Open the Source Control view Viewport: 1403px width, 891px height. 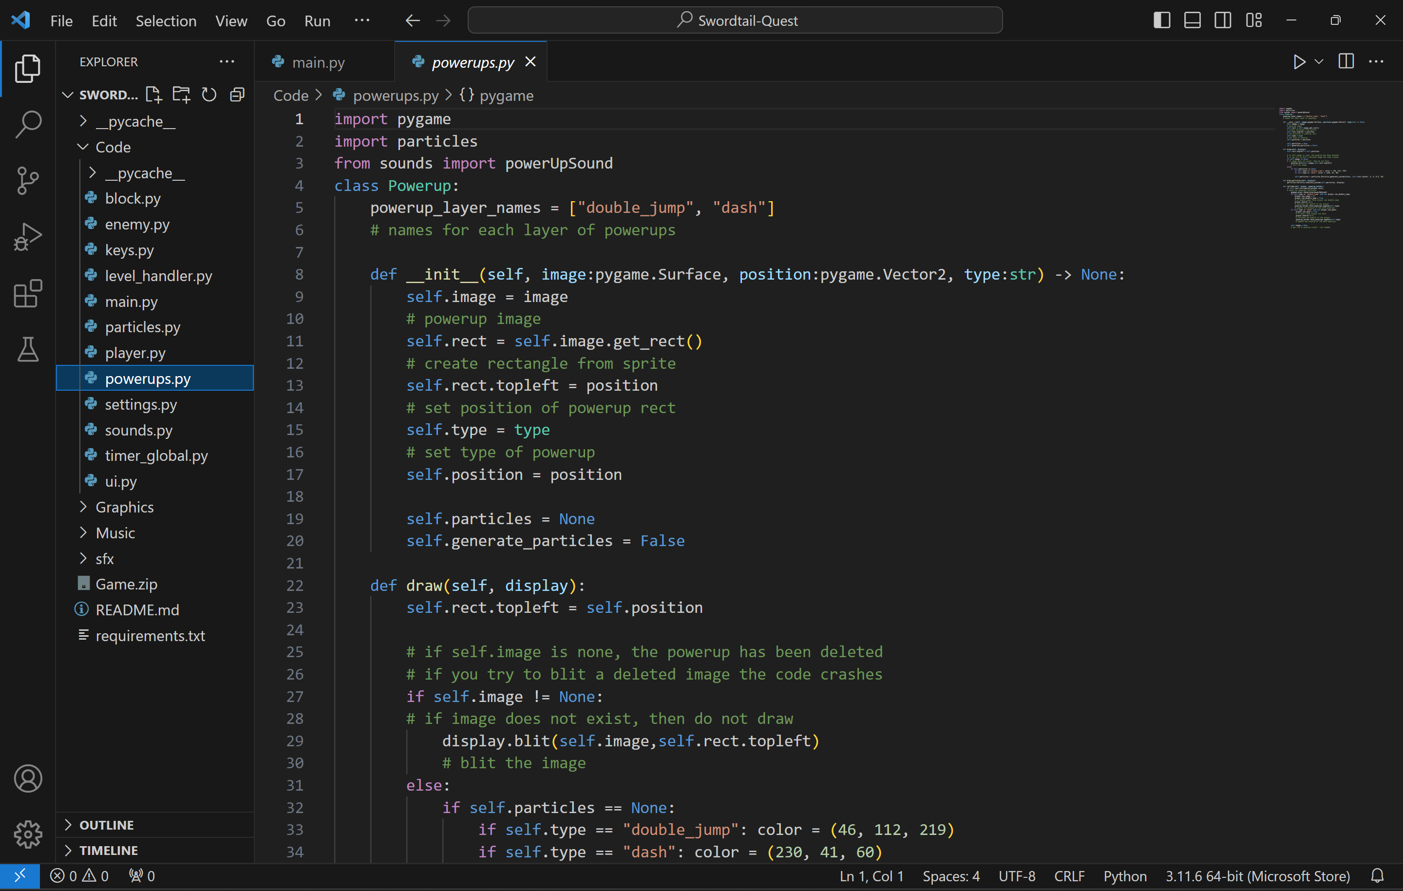(x=27, y=181)
